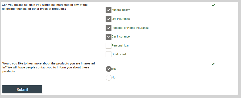
Task: Click the "Funeral policy" label text
Action: click(121, 10)
